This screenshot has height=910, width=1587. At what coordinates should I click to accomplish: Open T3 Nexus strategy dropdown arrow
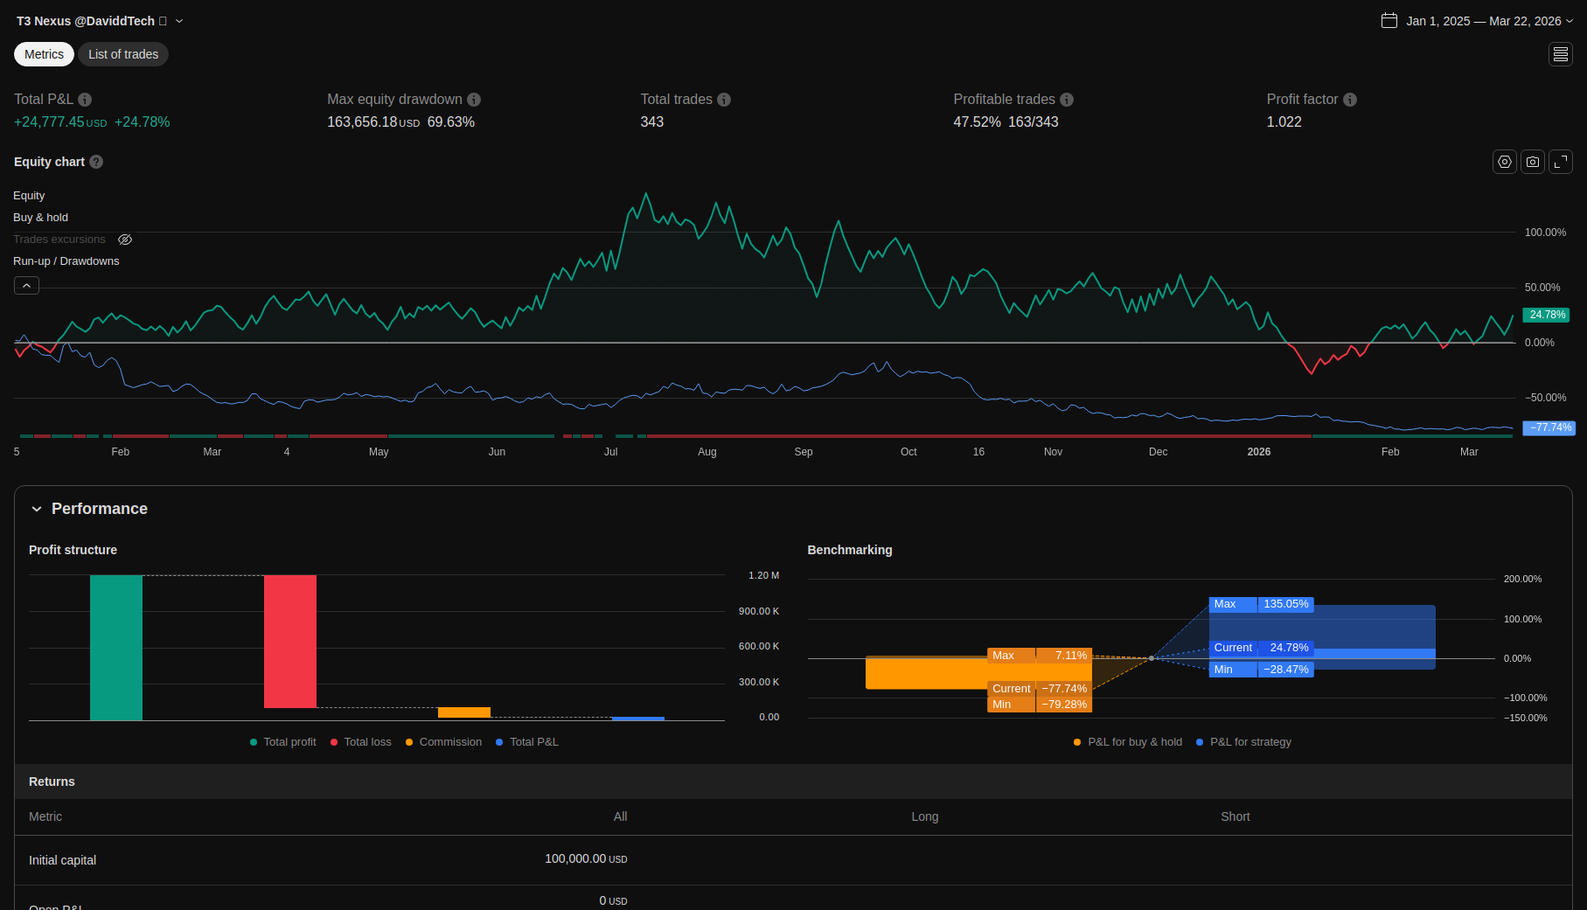[x=179, y=21]
